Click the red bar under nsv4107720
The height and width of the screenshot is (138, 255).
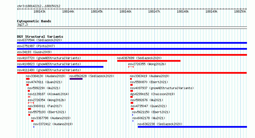click(x=62, y=61)
